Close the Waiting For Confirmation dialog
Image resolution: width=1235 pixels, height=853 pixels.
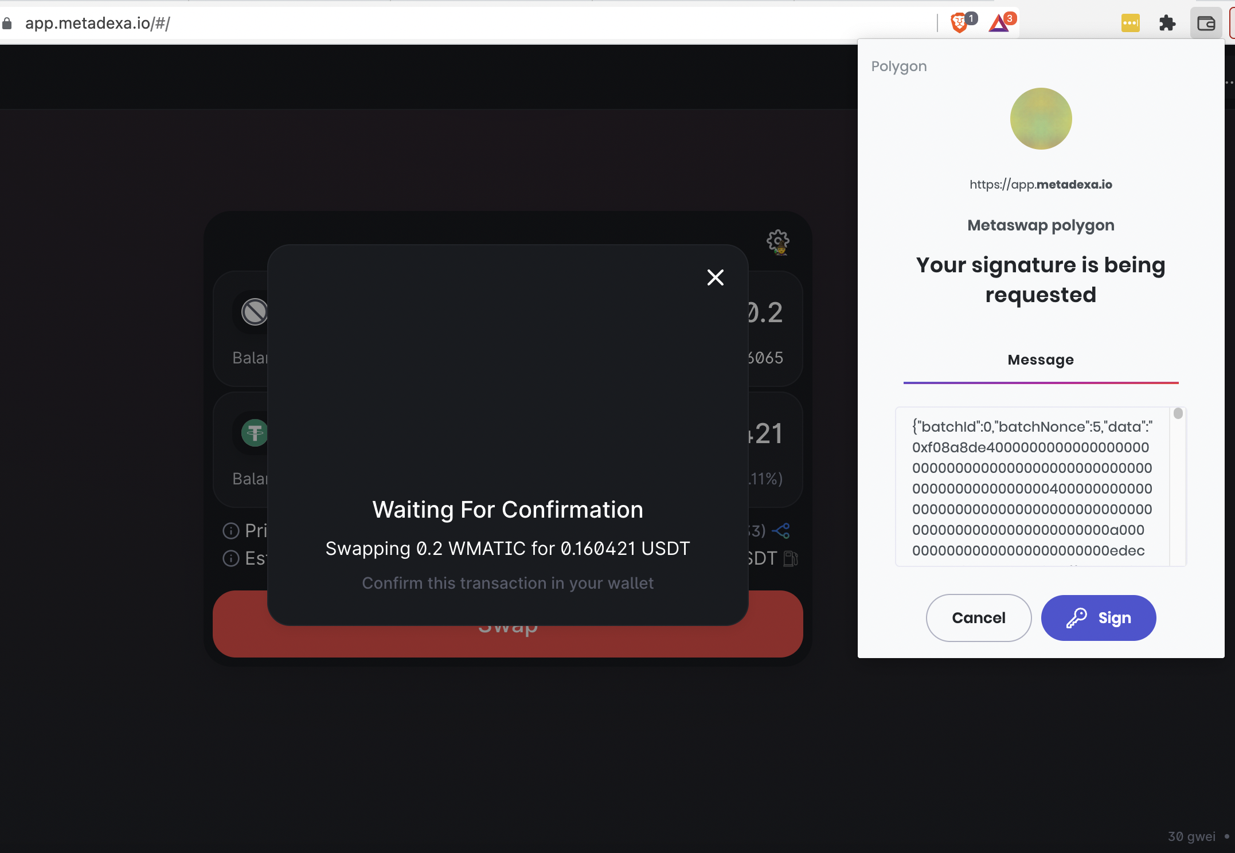point(716,277)
